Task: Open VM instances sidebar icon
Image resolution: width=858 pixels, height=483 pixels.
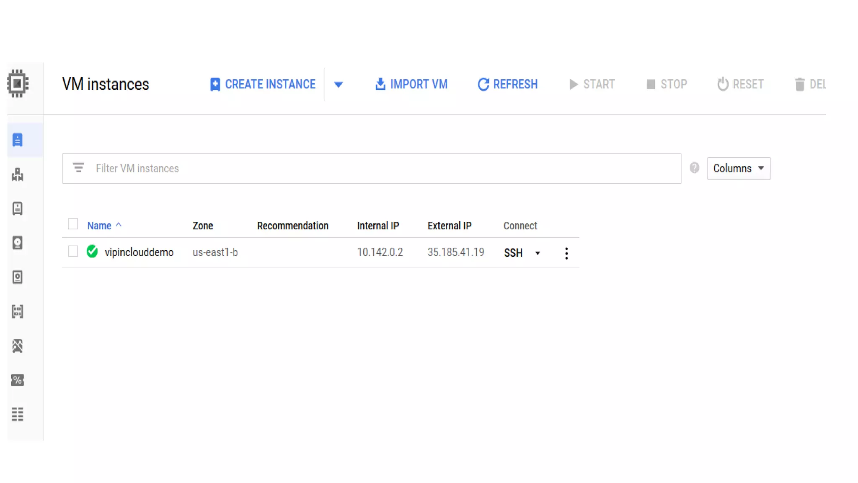Action: pyautogui.click(x=18, y=140)
